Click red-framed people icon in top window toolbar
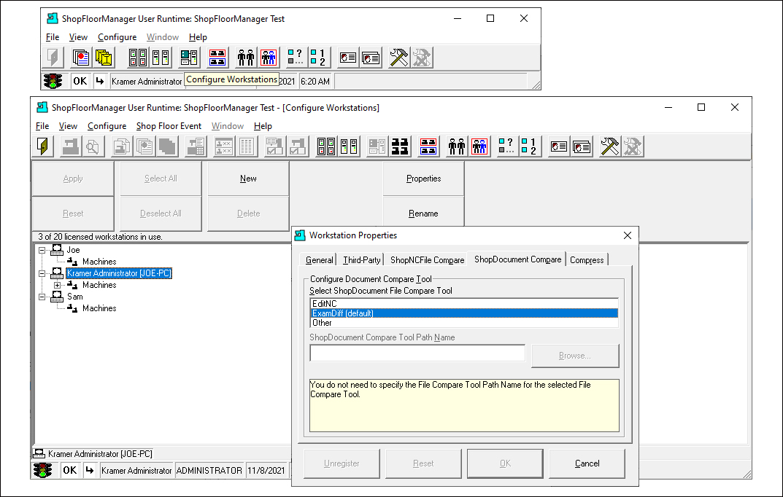783x497 pixels. tap(268, 58)
